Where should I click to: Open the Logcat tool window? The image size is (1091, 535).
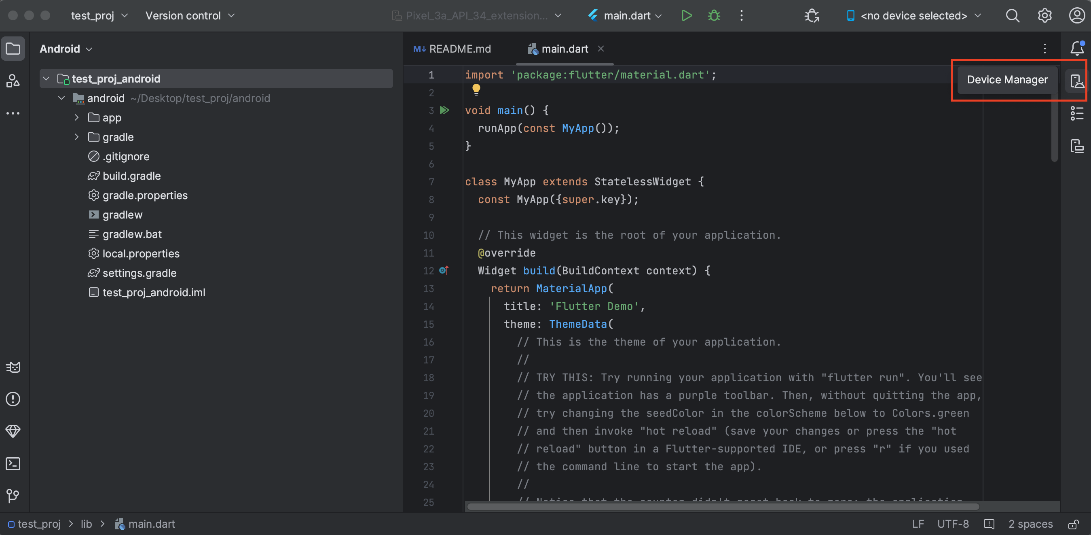[x=13, y=367]
